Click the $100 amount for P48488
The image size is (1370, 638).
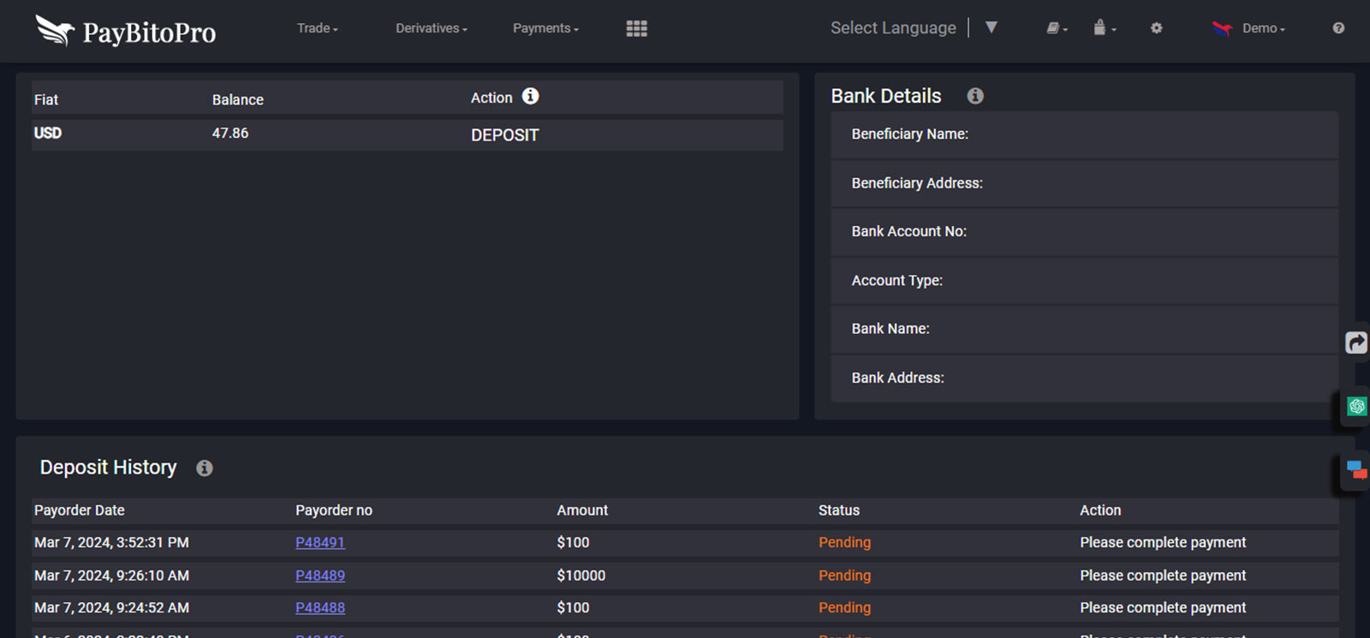click(x=573, y=607)
